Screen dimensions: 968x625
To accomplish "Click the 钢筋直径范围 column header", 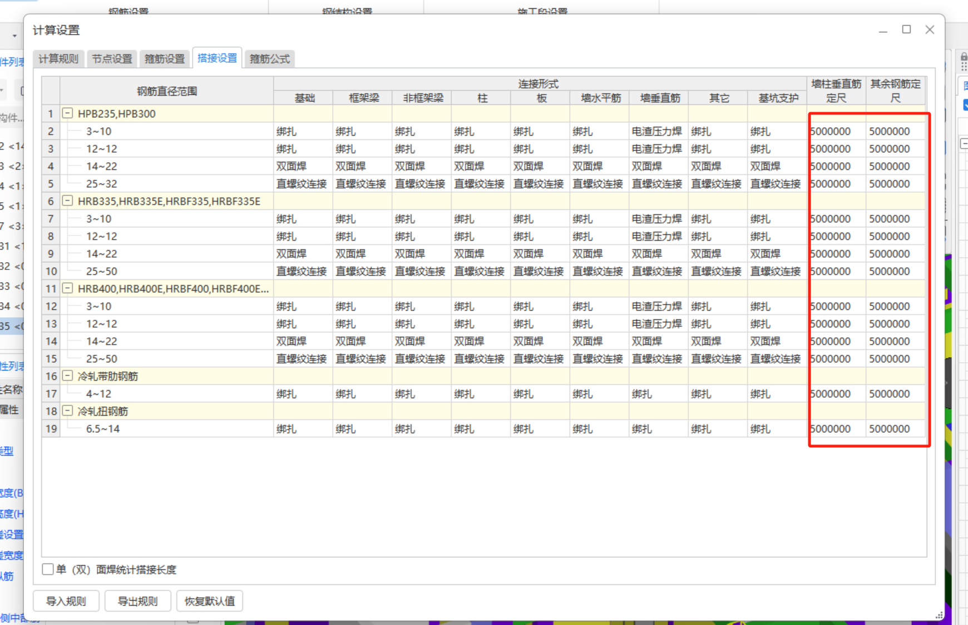I will coord(167,91).
